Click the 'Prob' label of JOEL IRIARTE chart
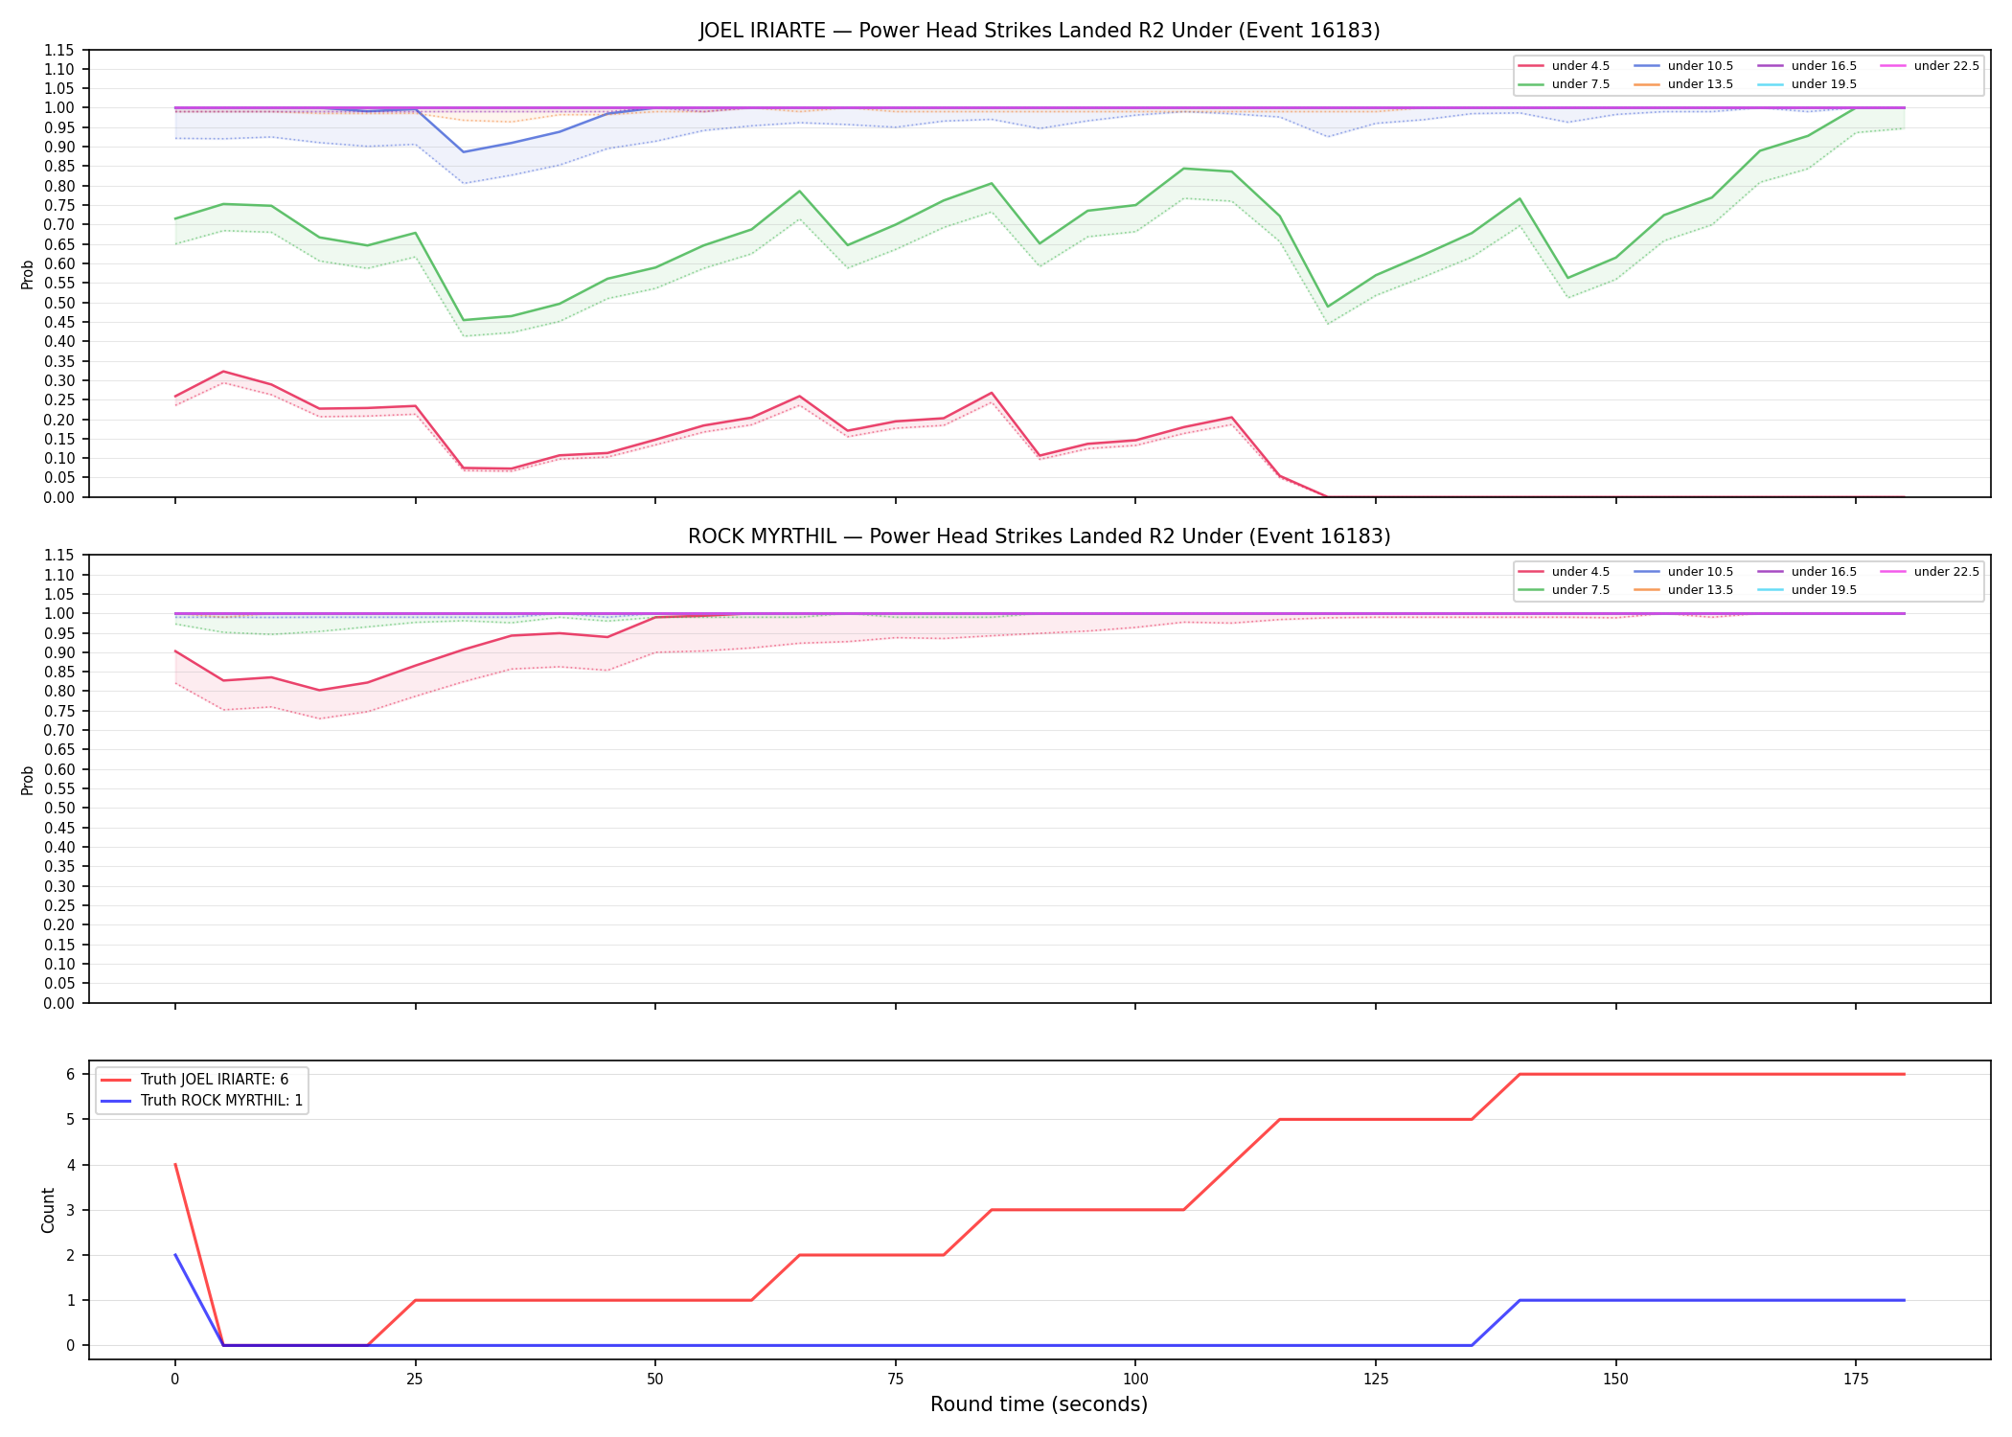2012x1437 pixels. 28,274
